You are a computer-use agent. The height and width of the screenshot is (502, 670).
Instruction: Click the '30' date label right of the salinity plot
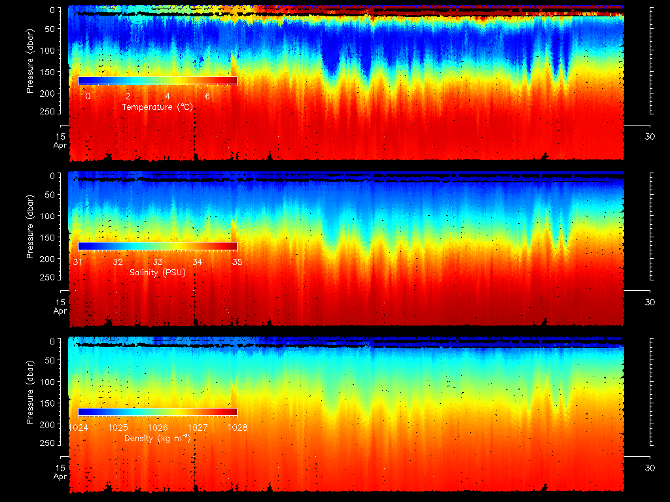point(650,302)
